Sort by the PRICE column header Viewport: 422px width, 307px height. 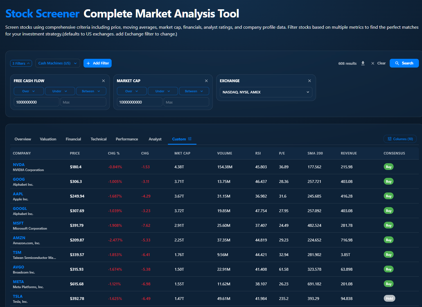[75, 153]
